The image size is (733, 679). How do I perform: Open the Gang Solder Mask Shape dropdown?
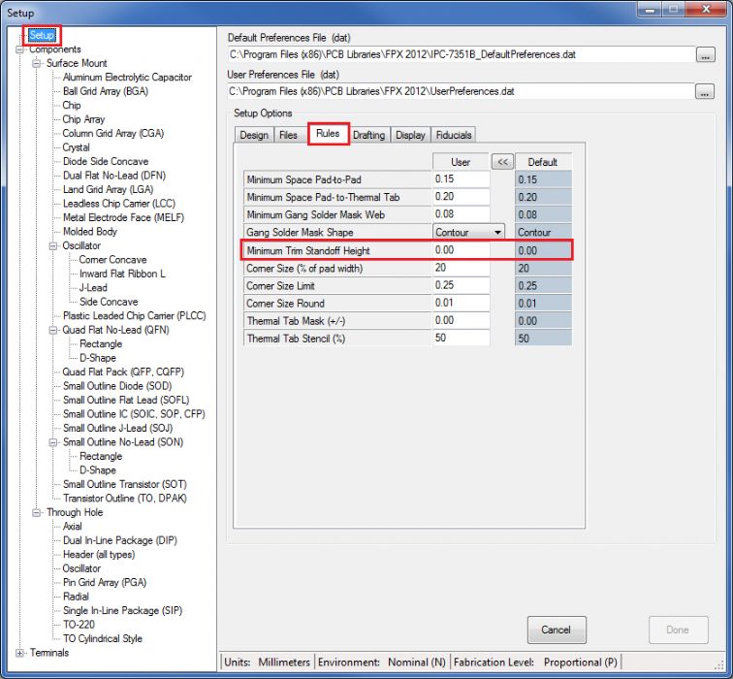[x=468, y=232]
